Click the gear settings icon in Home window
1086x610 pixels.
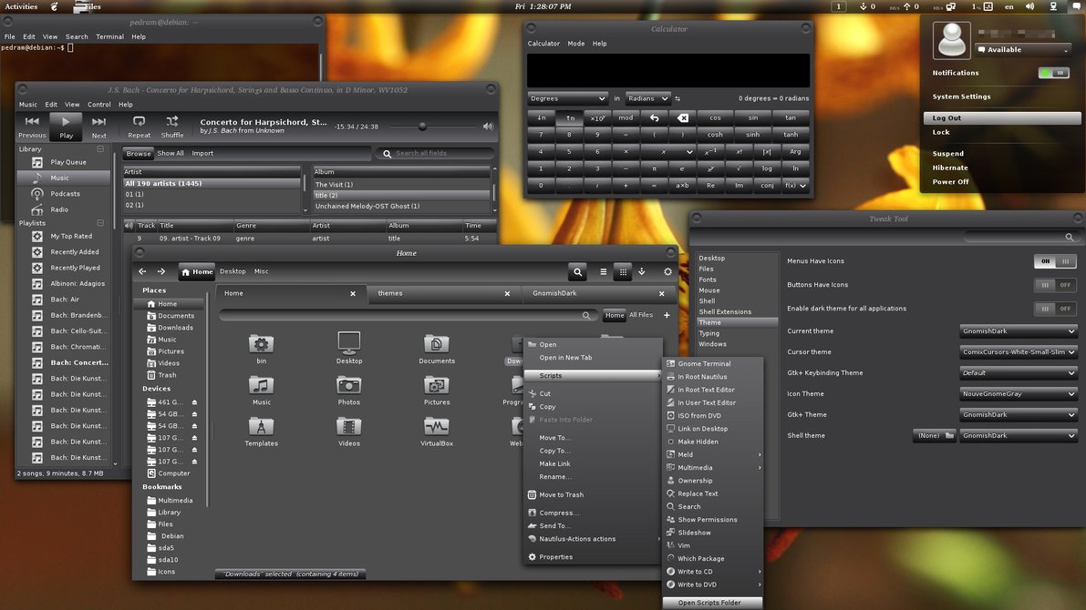point(667,271)
